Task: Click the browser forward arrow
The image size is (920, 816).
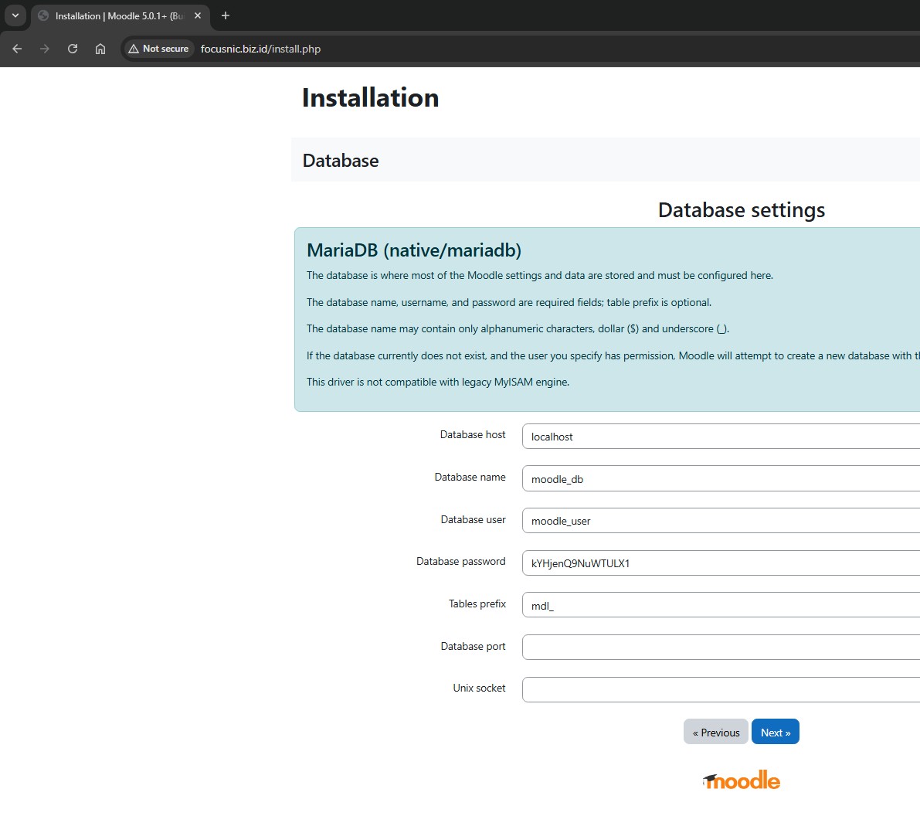Action: tap(45, 49)
